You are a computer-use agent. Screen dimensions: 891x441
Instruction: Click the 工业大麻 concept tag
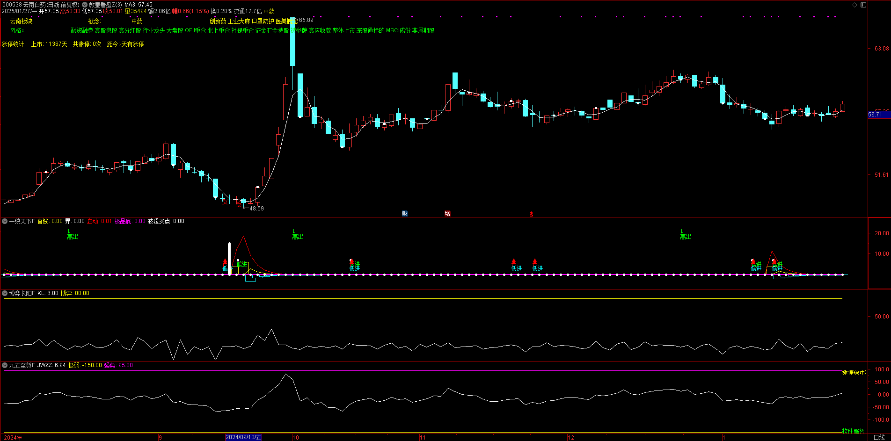point(239,21)
